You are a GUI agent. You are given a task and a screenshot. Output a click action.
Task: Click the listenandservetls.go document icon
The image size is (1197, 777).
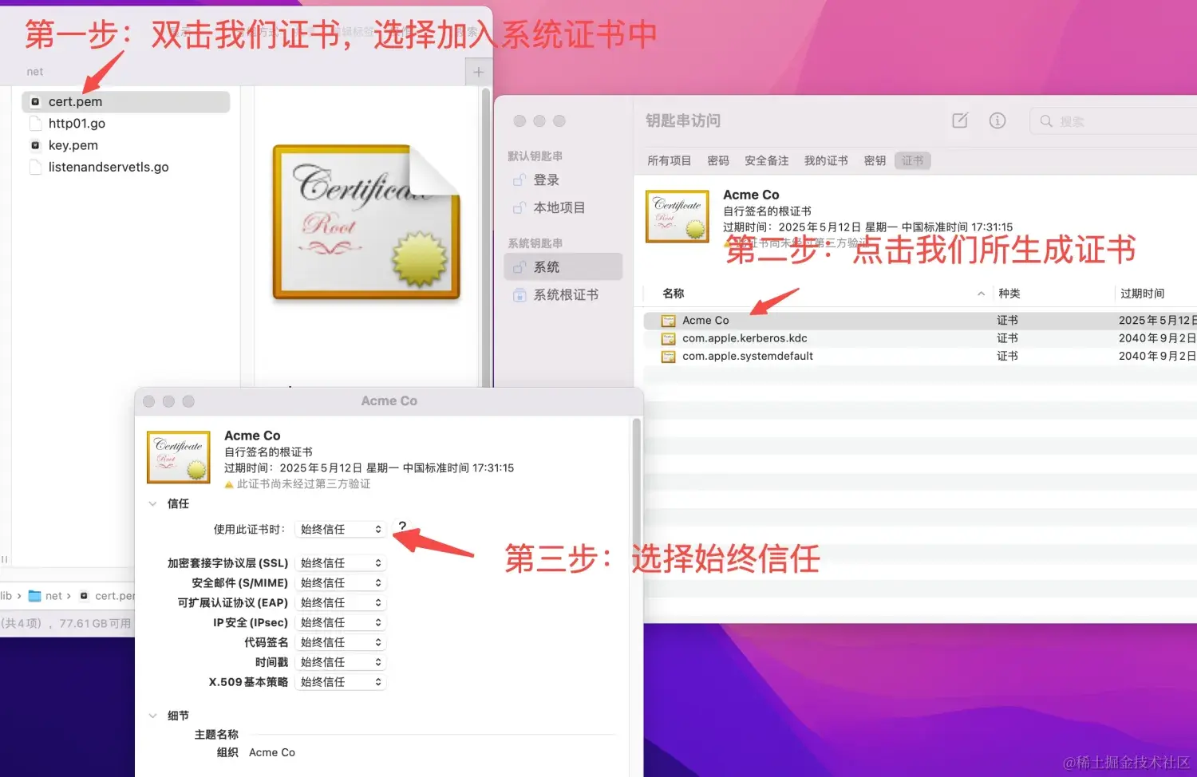(35, 167)
